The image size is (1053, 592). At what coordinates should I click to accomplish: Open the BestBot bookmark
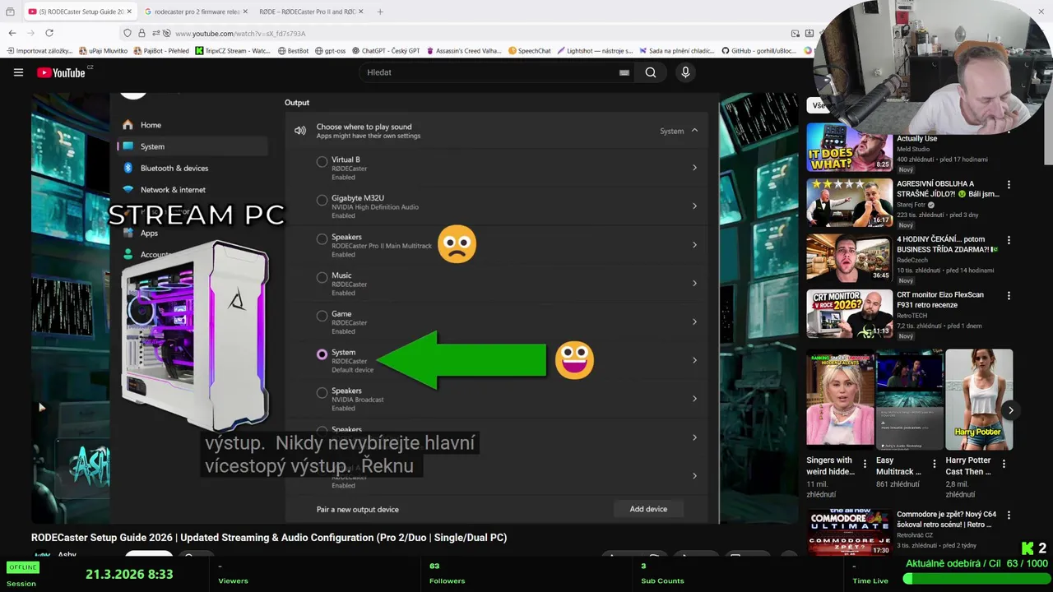pos(293,50)
